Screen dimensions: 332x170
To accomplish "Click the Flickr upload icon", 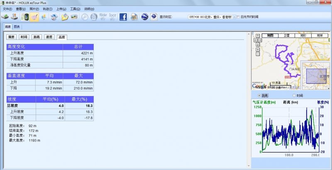I will [x=103, y=17].
